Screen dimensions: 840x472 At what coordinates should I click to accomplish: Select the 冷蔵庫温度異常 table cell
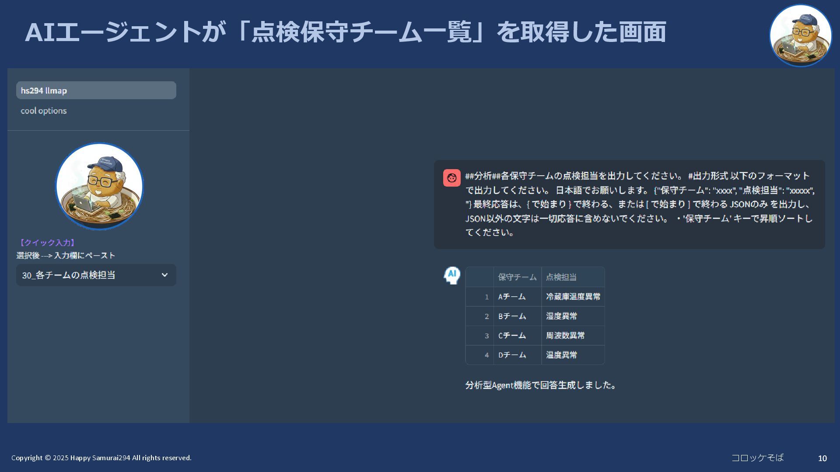pyautogui.click(x=573, y=297)
